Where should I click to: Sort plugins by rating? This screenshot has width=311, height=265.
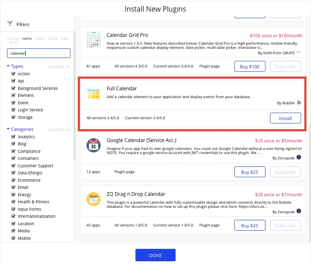pyautogui.click(x=52, y=39)
